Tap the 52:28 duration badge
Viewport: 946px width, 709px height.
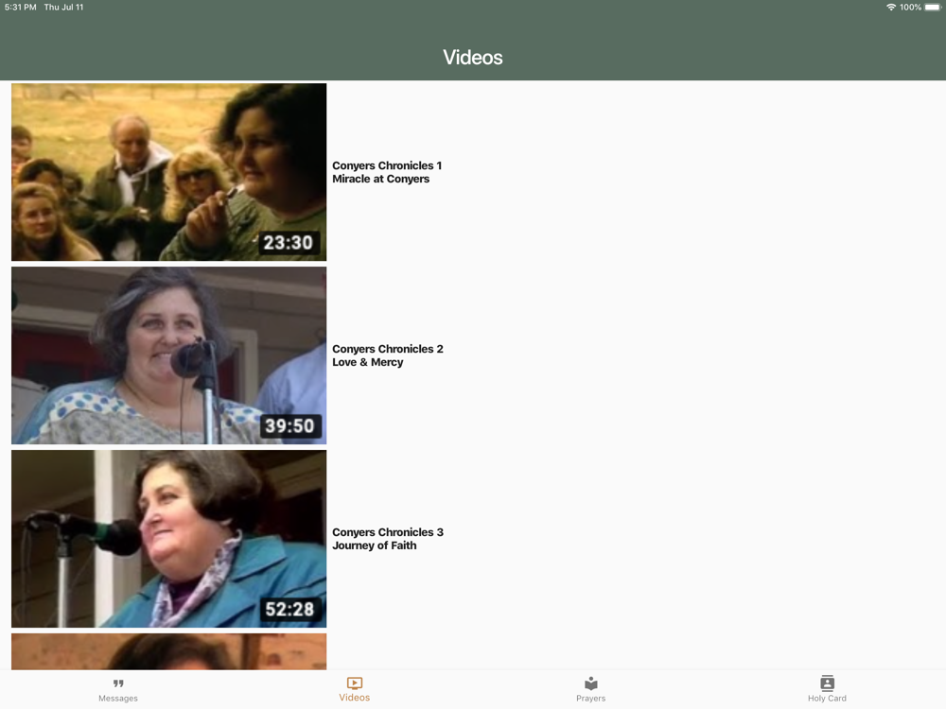point(289,609)
